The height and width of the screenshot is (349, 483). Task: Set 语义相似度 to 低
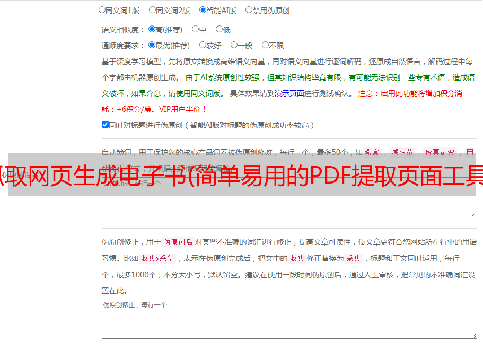219,29
